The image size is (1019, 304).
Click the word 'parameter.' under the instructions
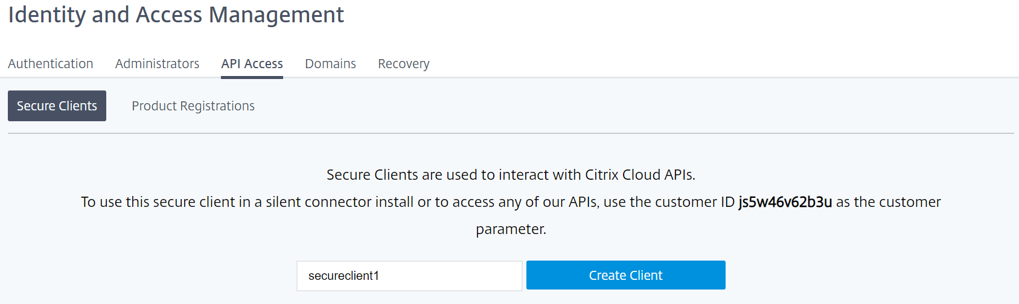[511, 229]
